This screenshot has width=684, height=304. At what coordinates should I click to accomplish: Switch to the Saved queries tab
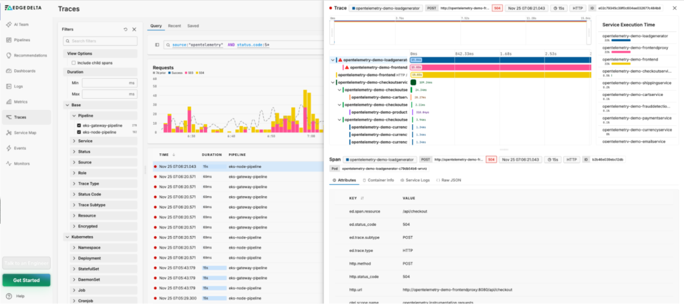(192, 25)
